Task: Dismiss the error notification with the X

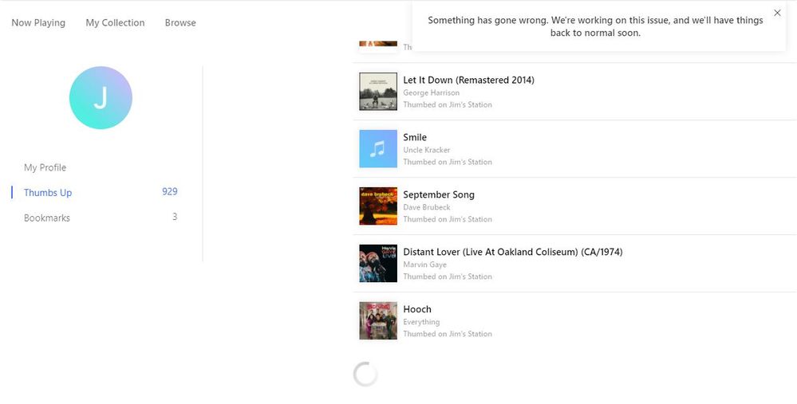Action: [x=777, y=13]
